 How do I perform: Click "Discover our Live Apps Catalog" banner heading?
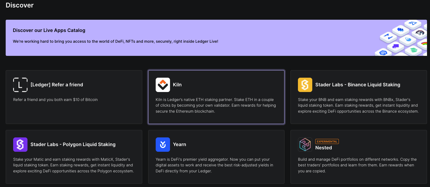[49, 30]
